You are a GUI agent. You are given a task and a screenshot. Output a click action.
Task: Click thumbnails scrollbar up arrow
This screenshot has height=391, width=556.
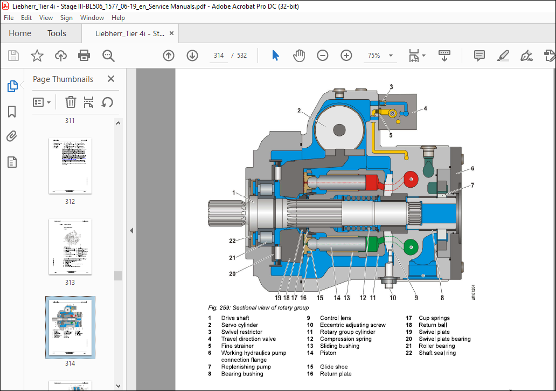coord(119,123)
